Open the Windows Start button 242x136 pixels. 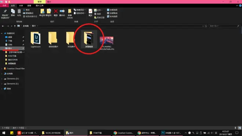(4, 133)
